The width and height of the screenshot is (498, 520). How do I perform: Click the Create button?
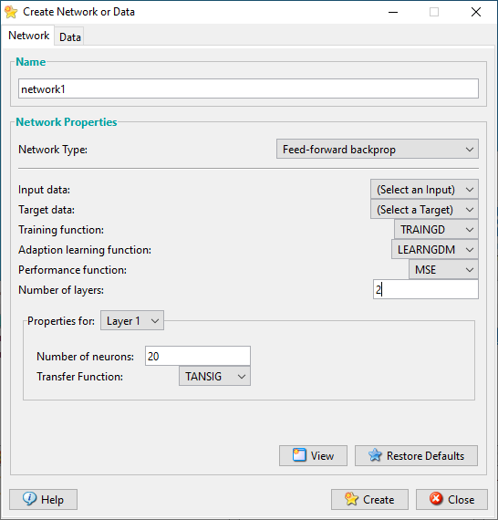click(x=369, y=499)
